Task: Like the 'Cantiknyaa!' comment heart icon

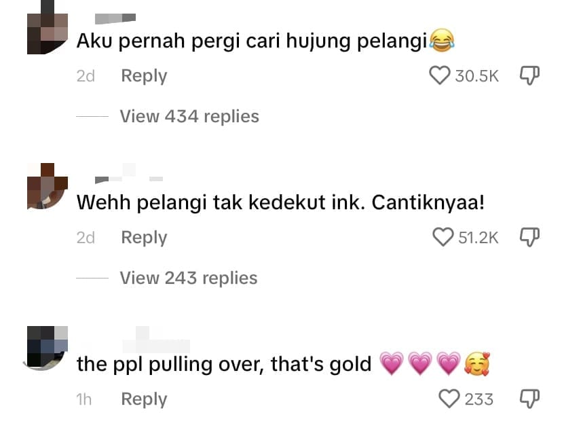Action: tap(443, 237)
